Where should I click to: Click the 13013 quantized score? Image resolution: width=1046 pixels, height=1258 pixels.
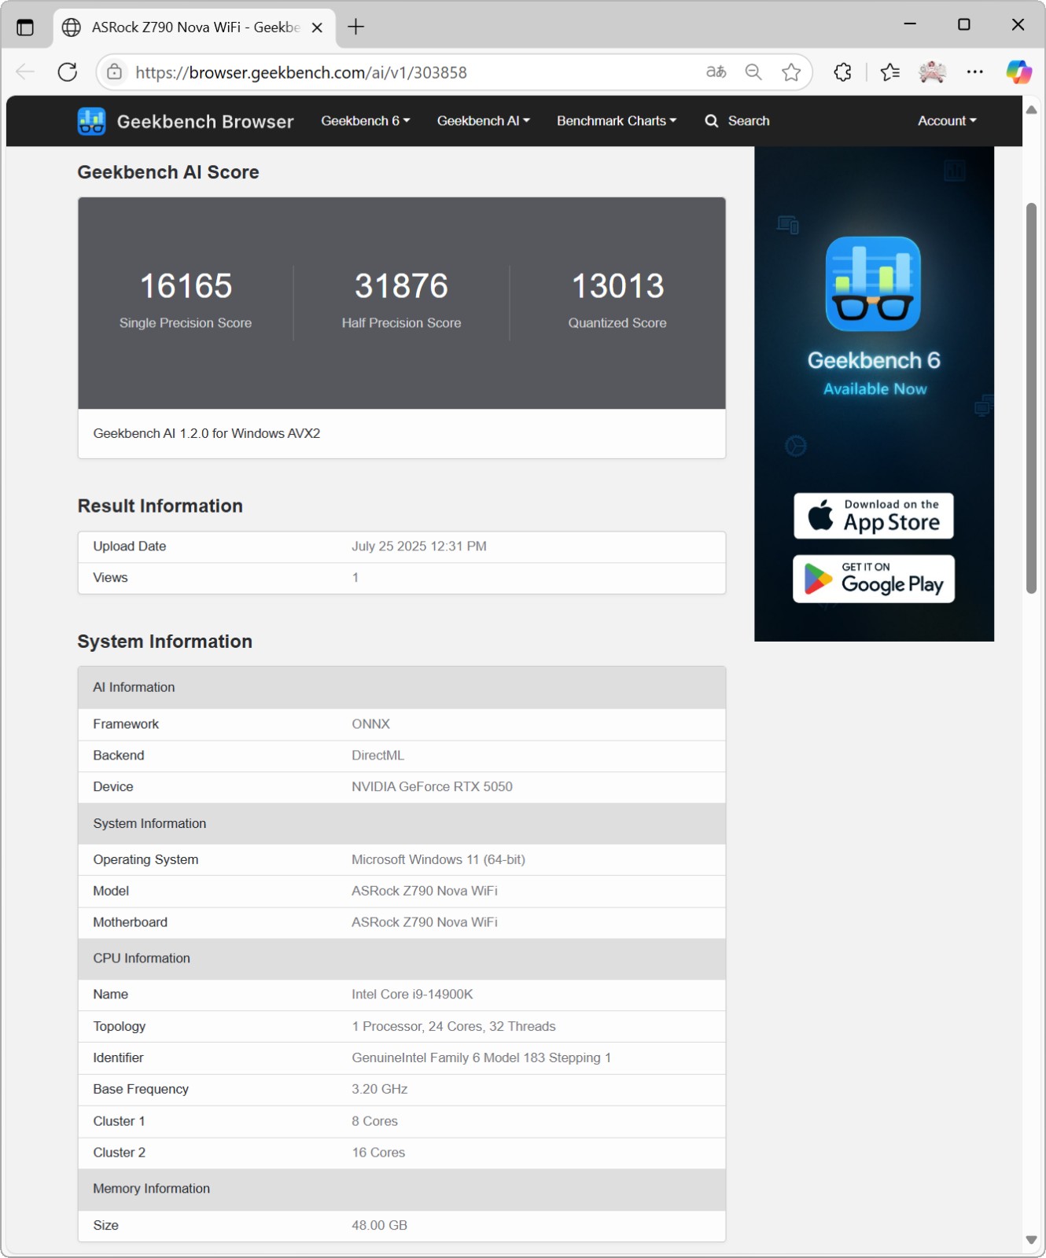(x=617, y=286)
